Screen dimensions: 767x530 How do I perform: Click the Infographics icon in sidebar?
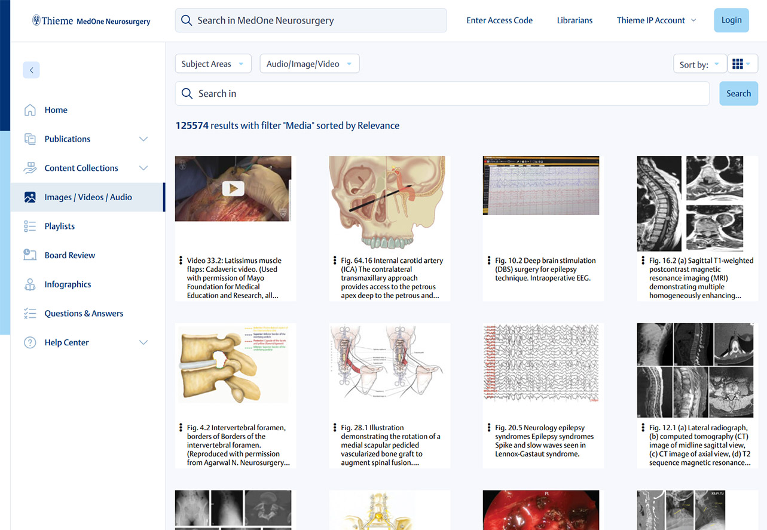pyautogui.click(x=30, y=284)
